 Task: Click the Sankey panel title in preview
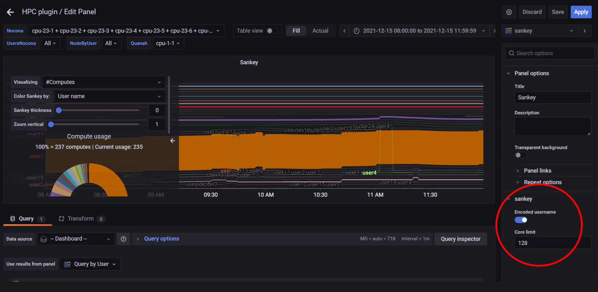(x=249, y=62)
